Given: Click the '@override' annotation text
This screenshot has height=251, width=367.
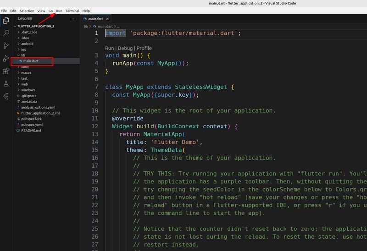Looking at the screenshot, I should pyautogui.click(x=128, y=119).
